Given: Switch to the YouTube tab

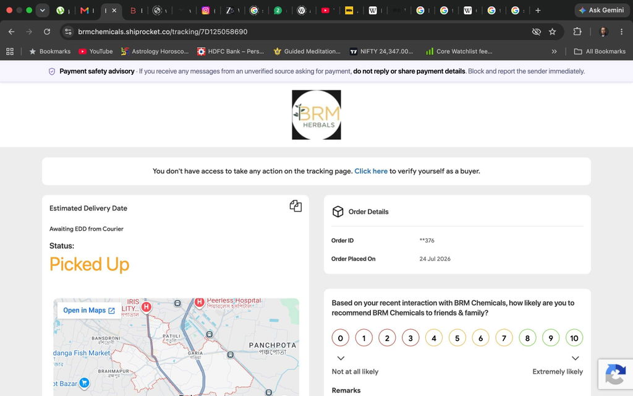Looking at the screenshot, I should 325,11.
